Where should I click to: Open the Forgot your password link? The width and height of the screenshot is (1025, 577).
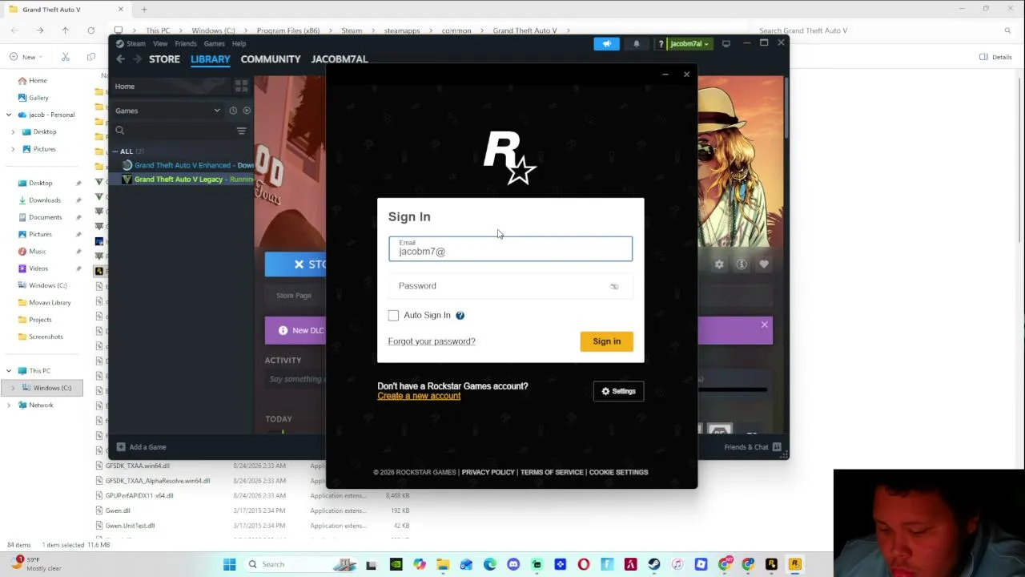point(432,341)
